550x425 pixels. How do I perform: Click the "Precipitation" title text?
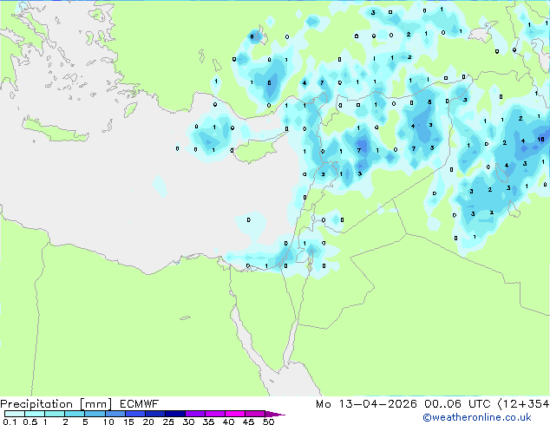coord(36,404)
